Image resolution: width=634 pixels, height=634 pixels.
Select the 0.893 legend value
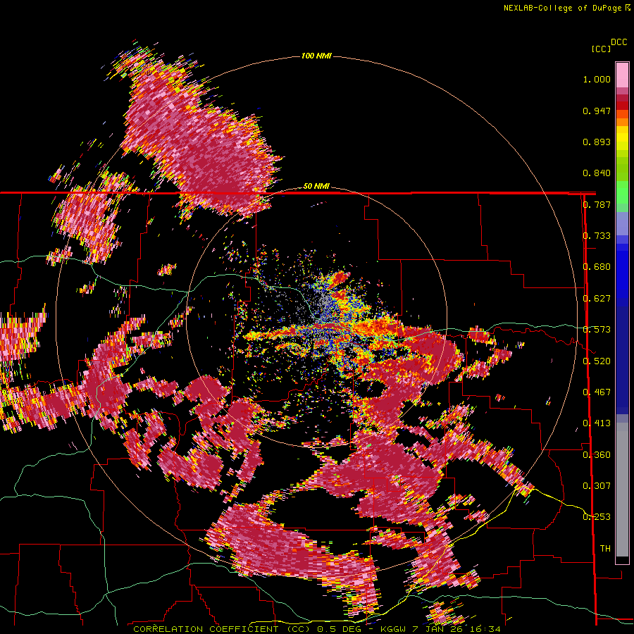(x=597, y=142)
